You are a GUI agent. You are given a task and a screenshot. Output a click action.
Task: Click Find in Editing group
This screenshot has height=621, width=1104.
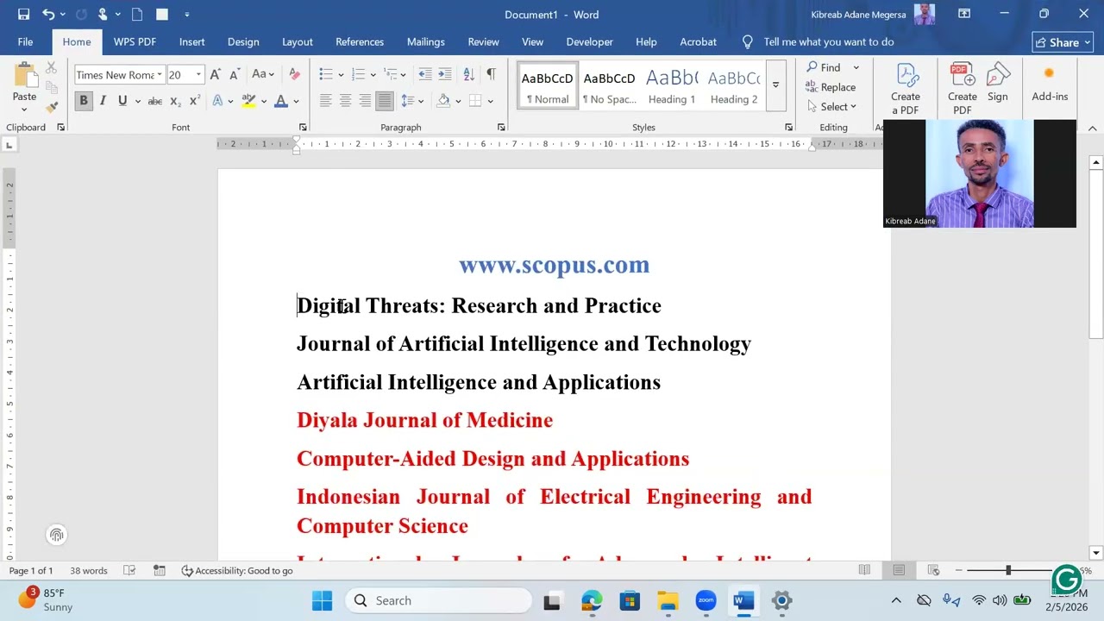point(824,67)
